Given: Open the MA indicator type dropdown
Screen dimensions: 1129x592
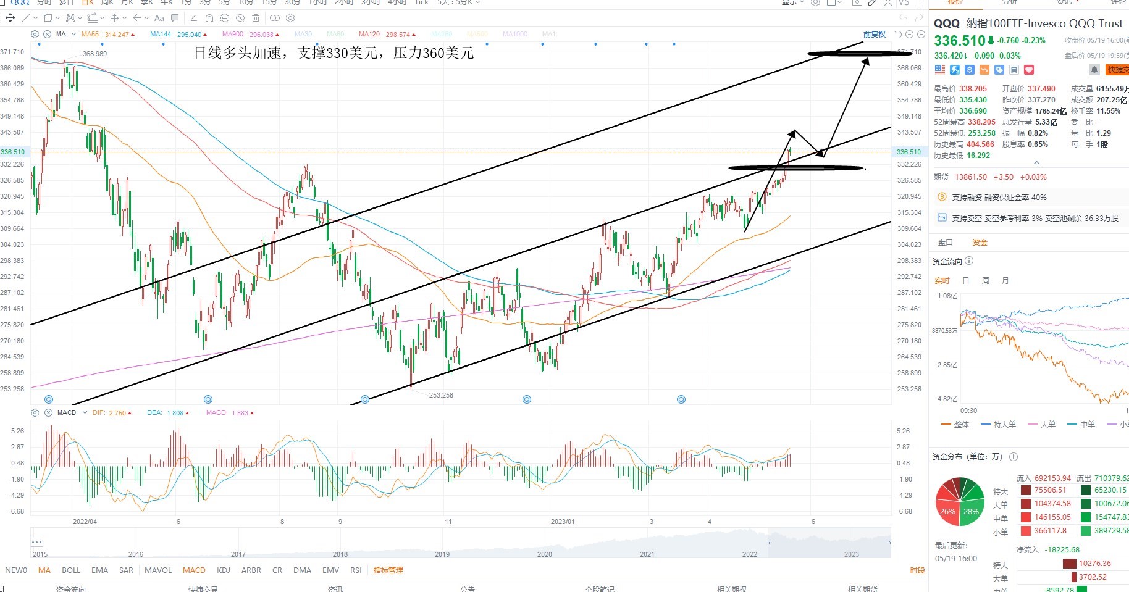Looking at the screenshot, I should click(x=74, y=35).
